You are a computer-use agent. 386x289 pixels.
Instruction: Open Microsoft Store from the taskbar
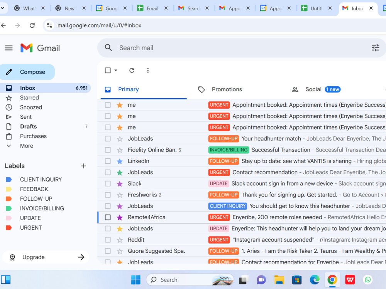(296, 280)
